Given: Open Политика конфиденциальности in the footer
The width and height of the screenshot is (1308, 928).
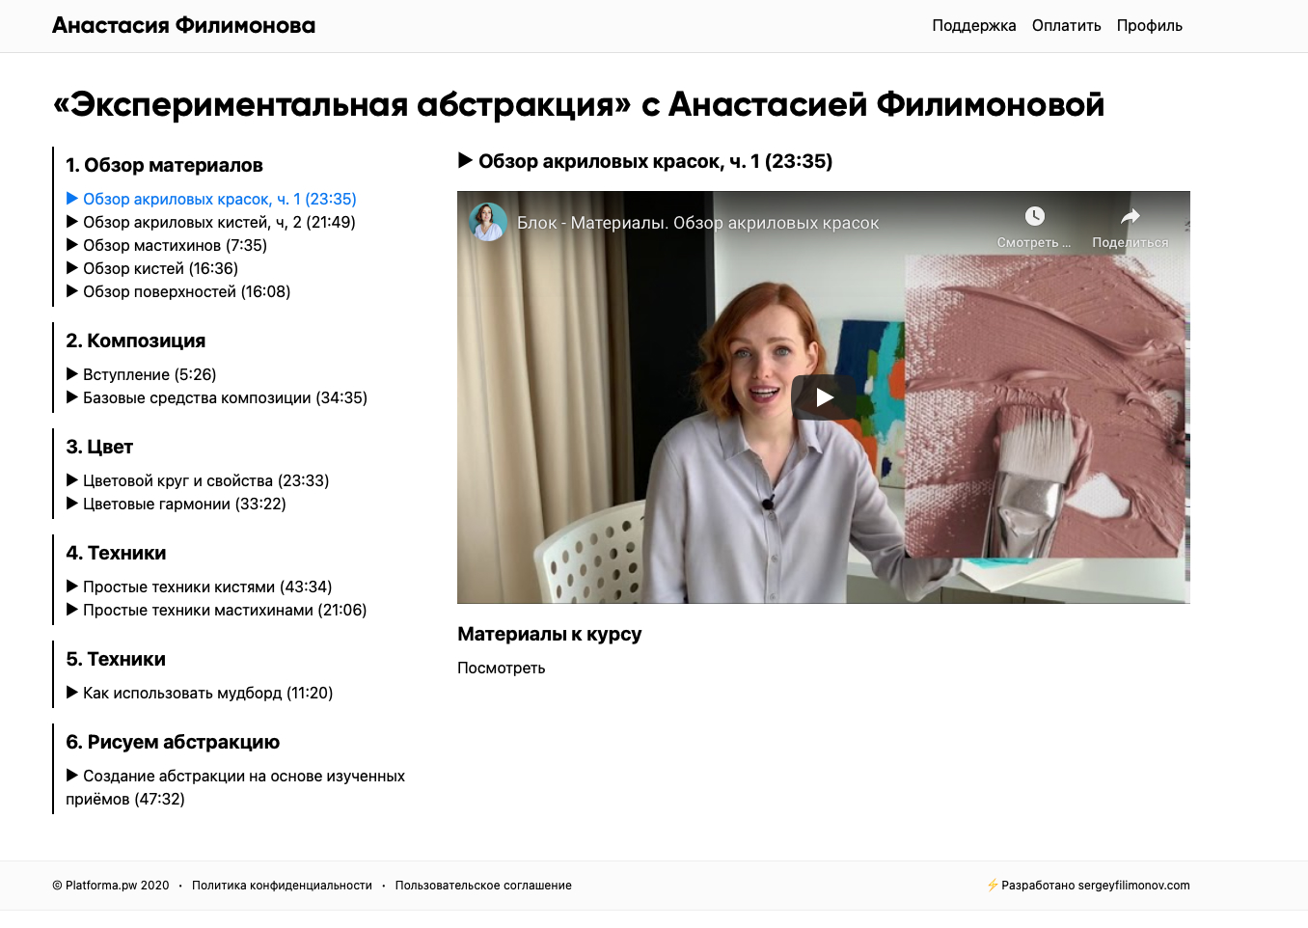Looking at the screenshot, I should [x=282, y=886].
